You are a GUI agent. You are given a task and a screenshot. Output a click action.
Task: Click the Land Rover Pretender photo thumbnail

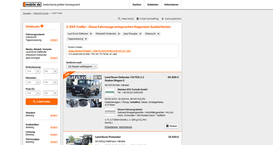pos(79,140)
